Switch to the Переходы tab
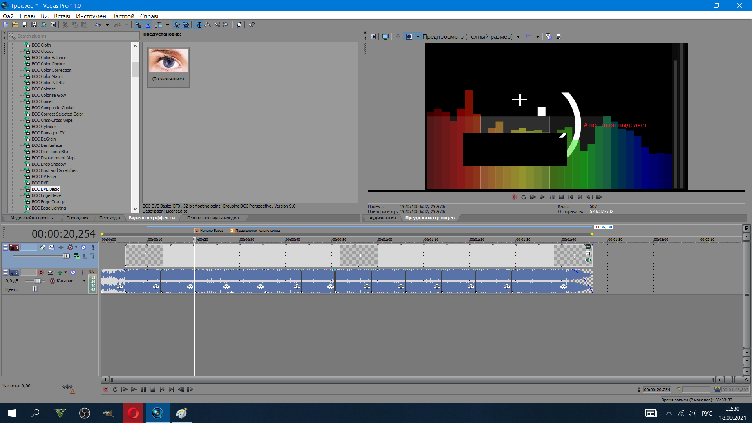 [x=110, y=218]
